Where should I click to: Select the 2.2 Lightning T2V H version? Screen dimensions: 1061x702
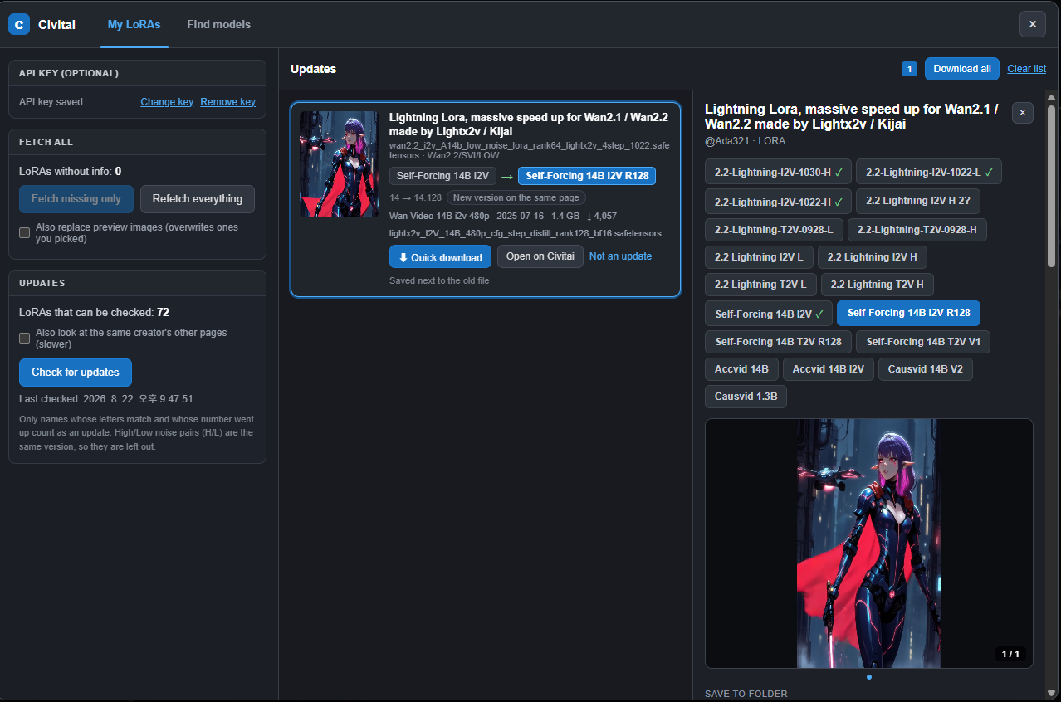tap(878, 285)
